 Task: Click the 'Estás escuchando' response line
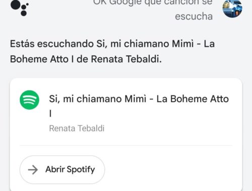point(112,44)
